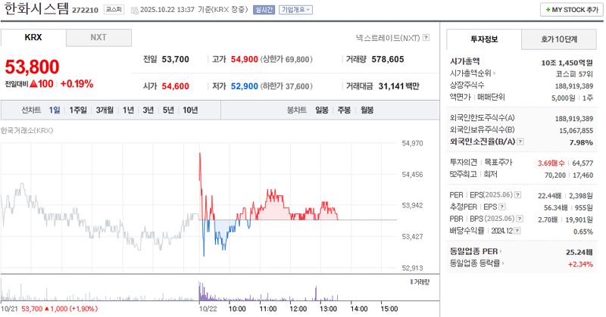The image size is (606, 317).
Task: Click the 거래대금 value 31,141 백만
Action: 399,86
